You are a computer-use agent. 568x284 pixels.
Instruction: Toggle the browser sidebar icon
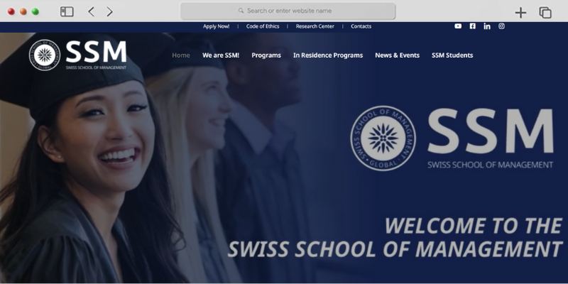click(x=67, y=11)
